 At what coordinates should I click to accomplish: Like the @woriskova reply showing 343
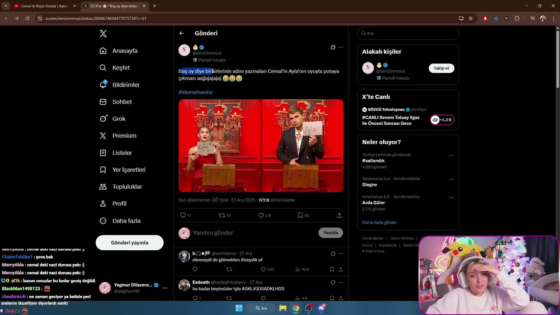(x=263, y=269)
